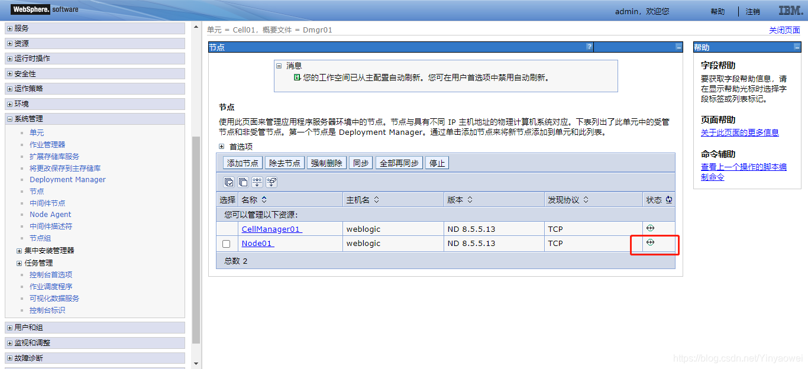Click the 同步 button
The width and height of the screenshot is (808, 369).
(361, 163)
